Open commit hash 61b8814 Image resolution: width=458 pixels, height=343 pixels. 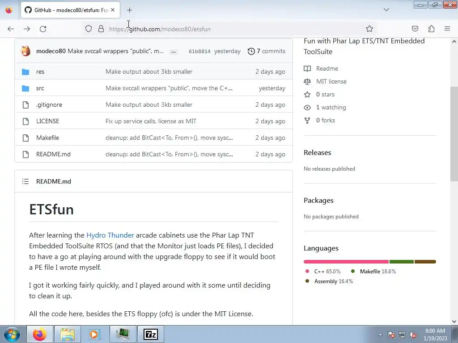199,51
